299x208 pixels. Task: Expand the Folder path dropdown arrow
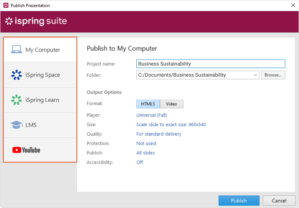pyautogui.click(x=255, y=75)
